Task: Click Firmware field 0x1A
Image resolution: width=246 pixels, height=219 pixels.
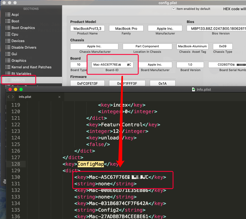Action: [163, 83]
